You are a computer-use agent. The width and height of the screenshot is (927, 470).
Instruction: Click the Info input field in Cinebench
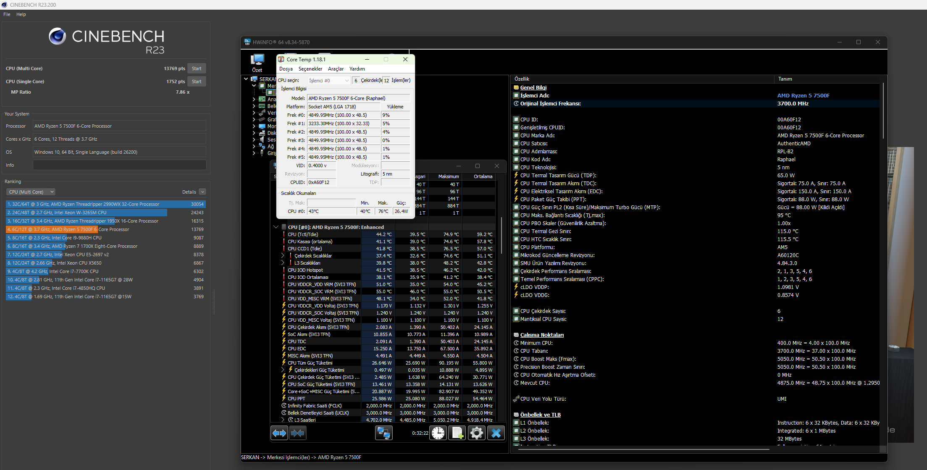[120, 165]
